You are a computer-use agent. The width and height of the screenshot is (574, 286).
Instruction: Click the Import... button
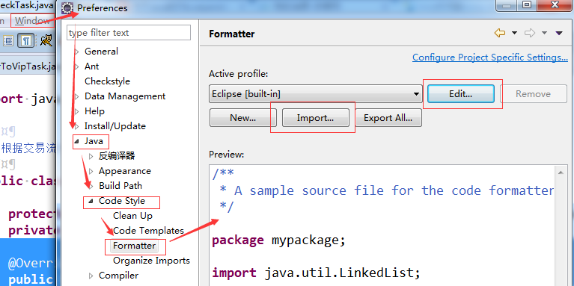[x=315, y=118]
